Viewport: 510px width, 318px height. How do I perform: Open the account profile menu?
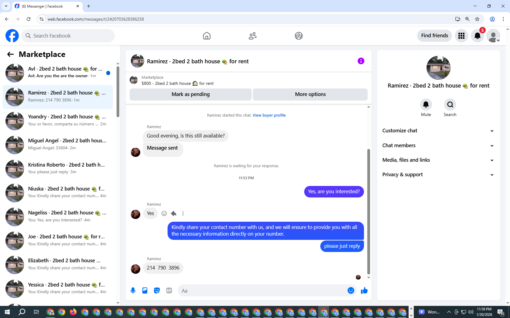click(x=493, y=36)
